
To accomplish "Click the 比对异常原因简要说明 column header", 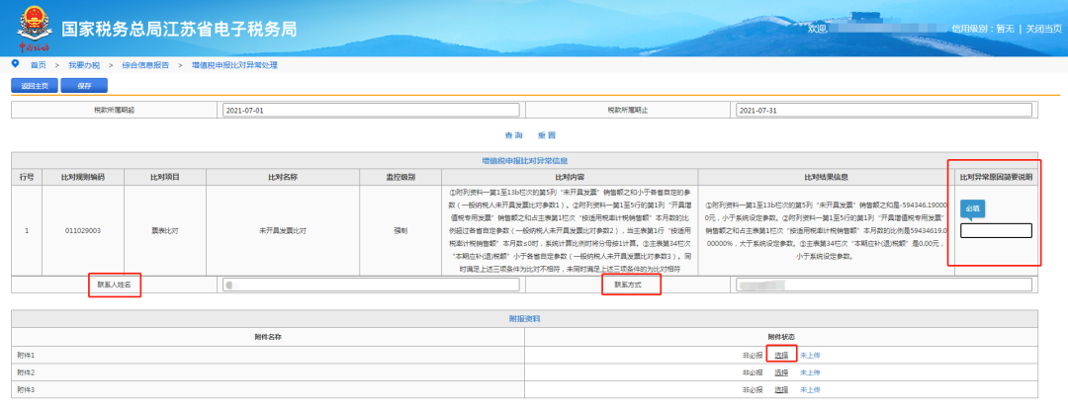I will 996,177.
